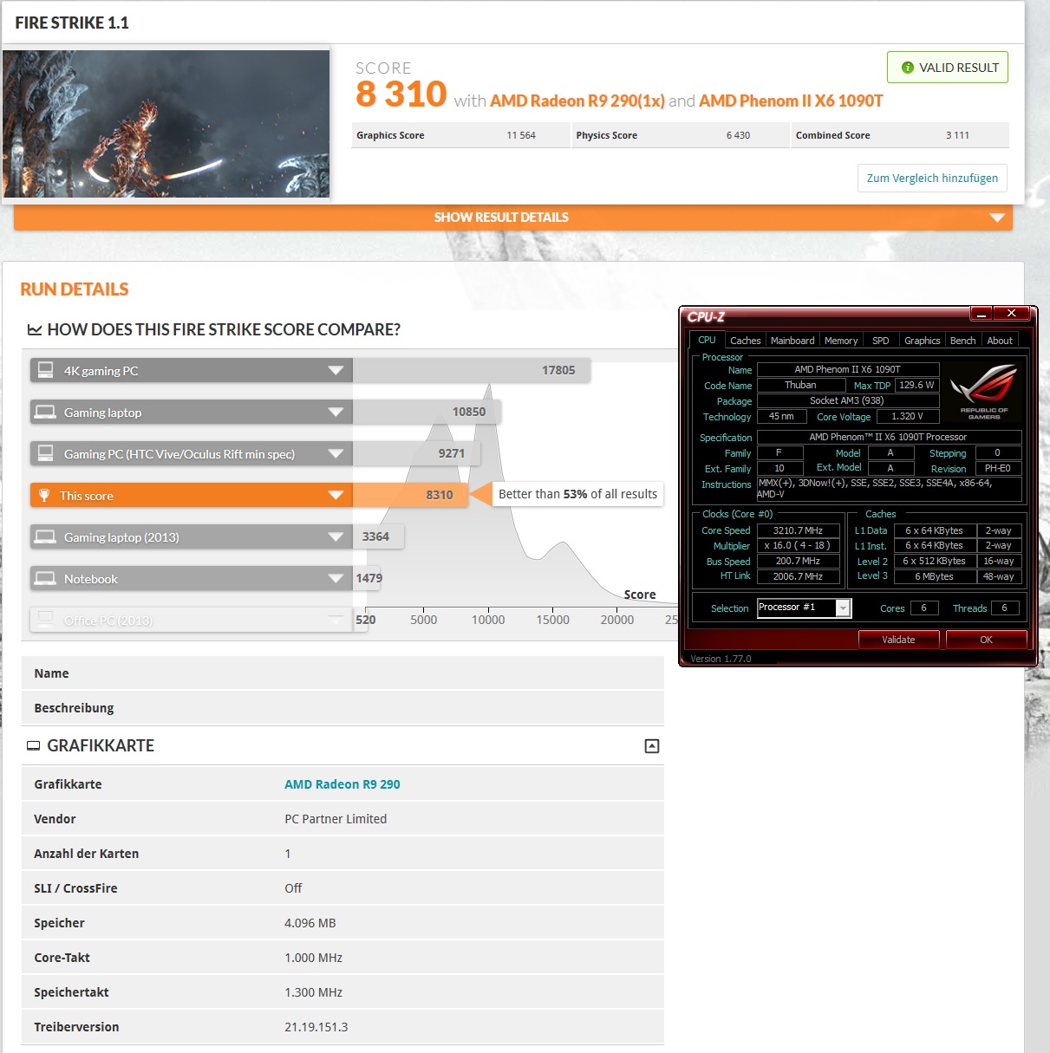Click the Max TDP 129.6 W field

(916, 385)
